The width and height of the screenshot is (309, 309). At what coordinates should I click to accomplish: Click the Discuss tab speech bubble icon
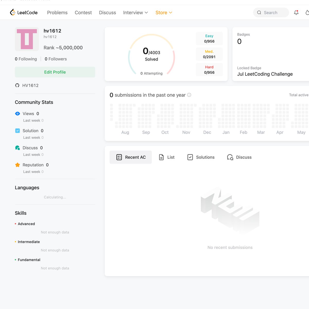click(230, 157)
